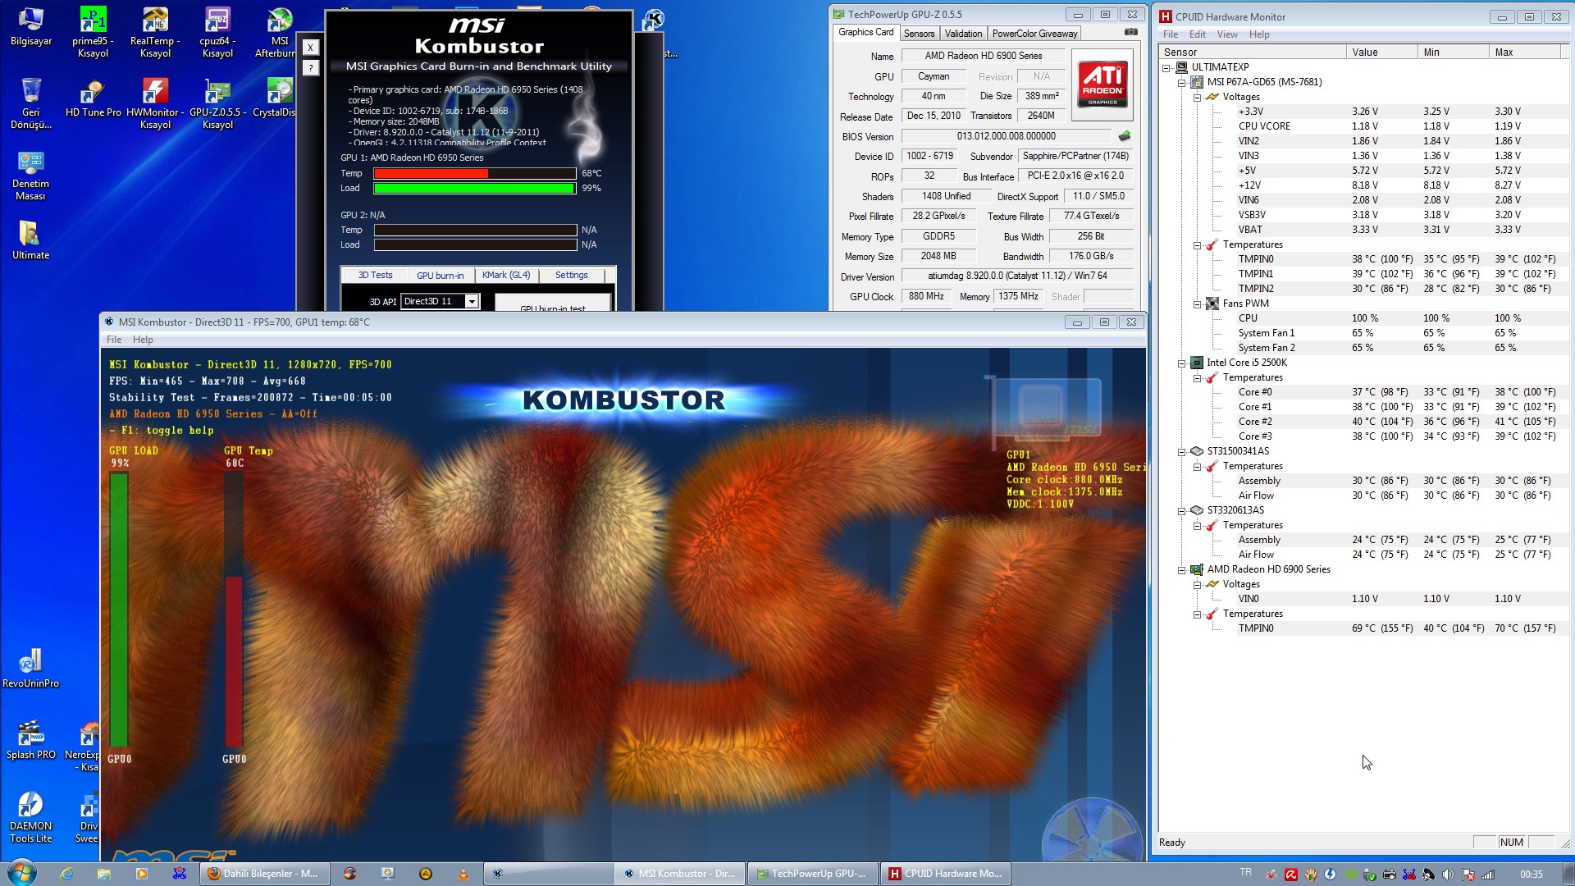
Task: Switch to GPU-Z Validation tab
Action: tap(963, 34)
